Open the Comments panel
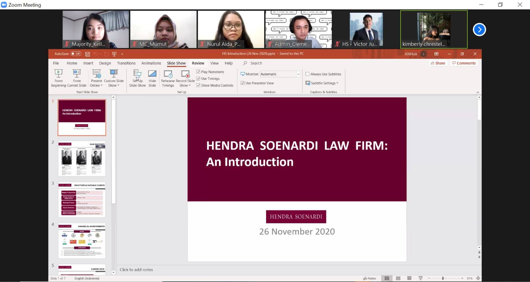The width and height of the screenshot is (530, 282). point(464,63)
